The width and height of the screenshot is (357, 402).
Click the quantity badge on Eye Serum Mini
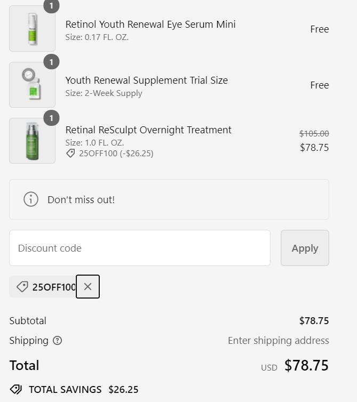51,6
